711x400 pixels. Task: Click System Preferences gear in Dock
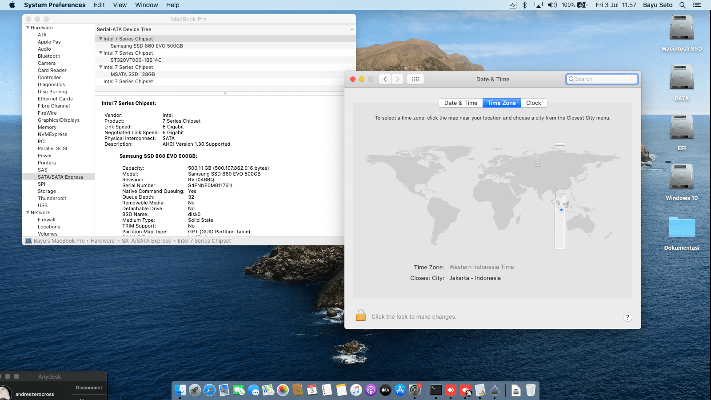pos(415,390)
